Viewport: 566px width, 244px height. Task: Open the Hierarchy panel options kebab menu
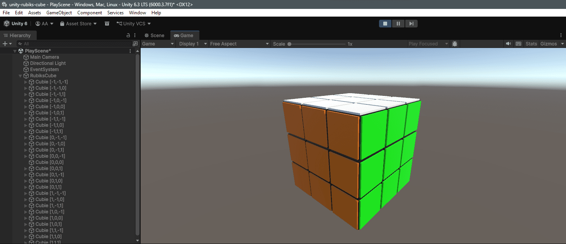(x=134, y=35)
